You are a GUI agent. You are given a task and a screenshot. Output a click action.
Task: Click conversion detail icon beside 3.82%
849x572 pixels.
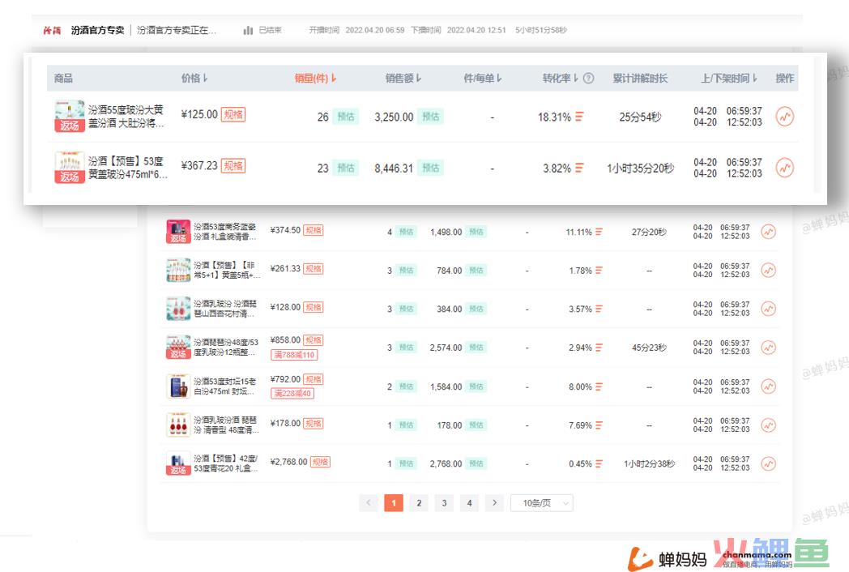coord(579,168)
